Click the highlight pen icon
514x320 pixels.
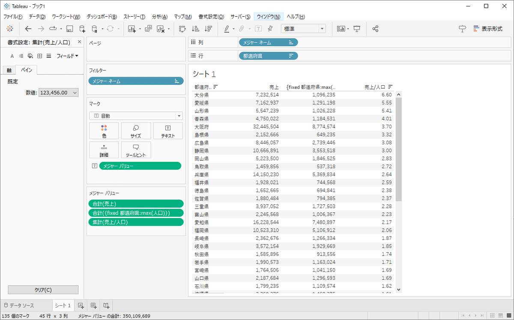coord(227,29)
